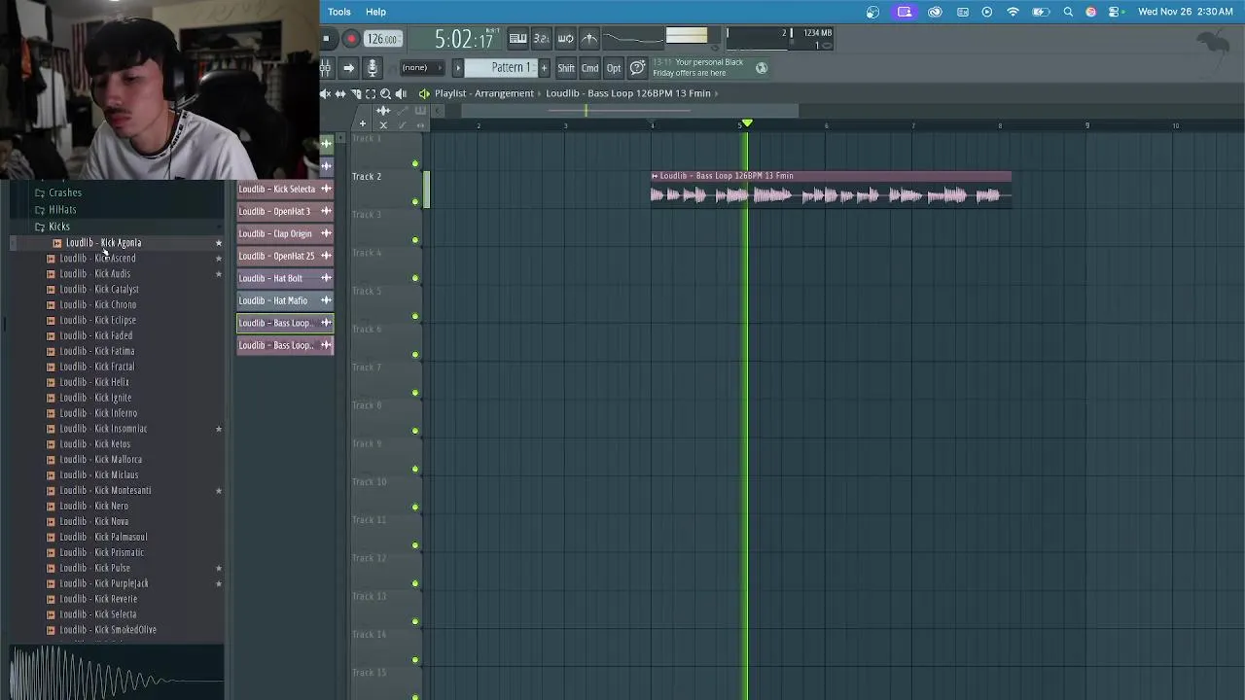Mute Track 10 using its green LED
This screenshot has width=1245, height=700.
click(x=415, y=507)
